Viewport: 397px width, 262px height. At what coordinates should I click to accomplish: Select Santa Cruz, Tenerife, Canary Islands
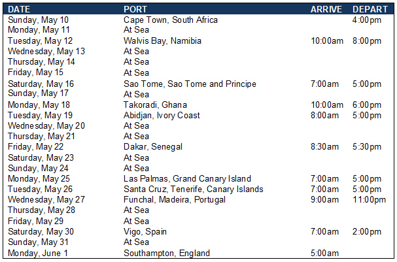193,189
